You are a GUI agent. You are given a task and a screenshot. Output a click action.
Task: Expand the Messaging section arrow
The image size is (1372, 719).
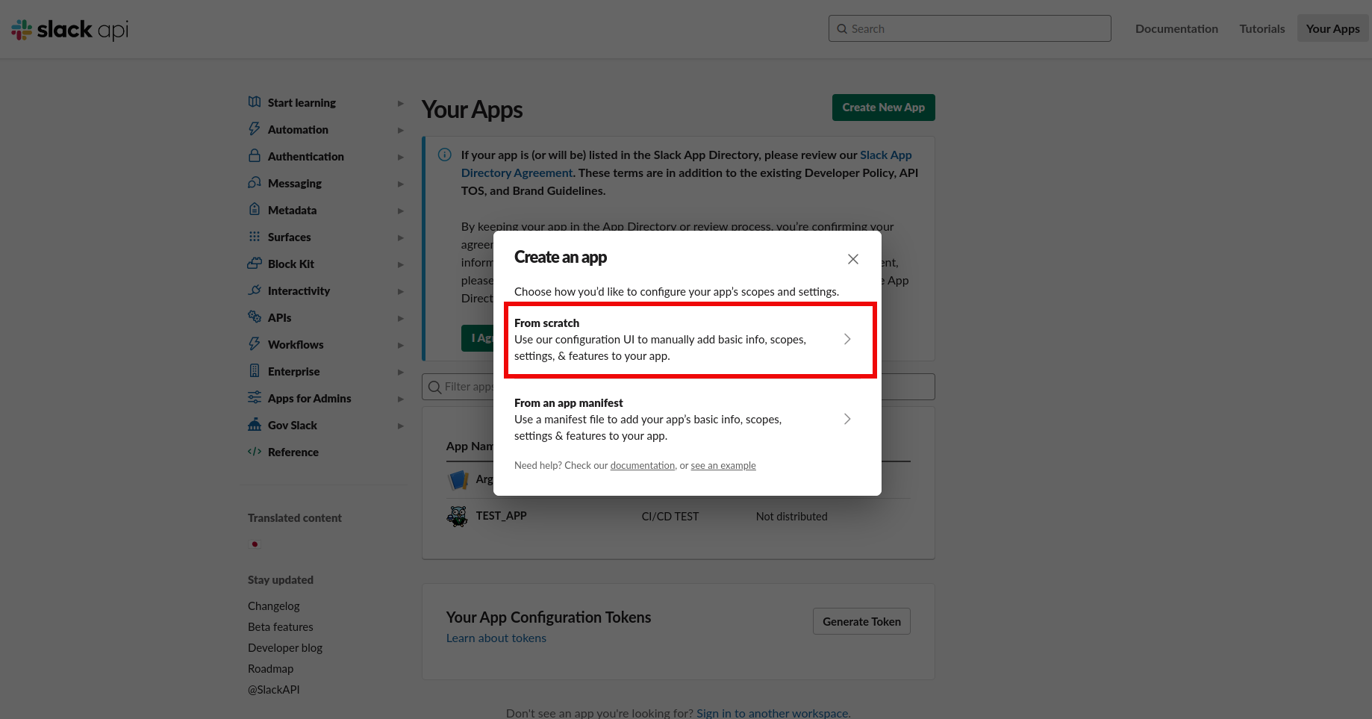[401, 184]
